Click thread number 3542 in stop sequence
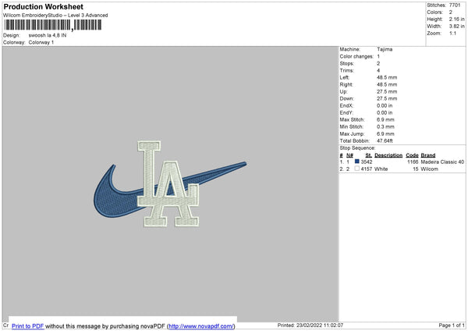468x331 pixels. pos(367,162)
